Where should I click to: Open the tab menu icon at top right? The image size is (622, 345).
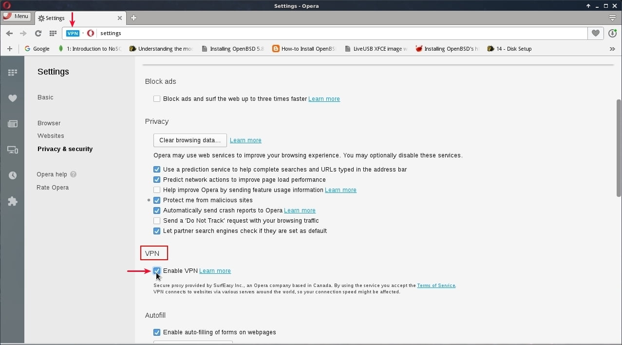click(613, 18)
